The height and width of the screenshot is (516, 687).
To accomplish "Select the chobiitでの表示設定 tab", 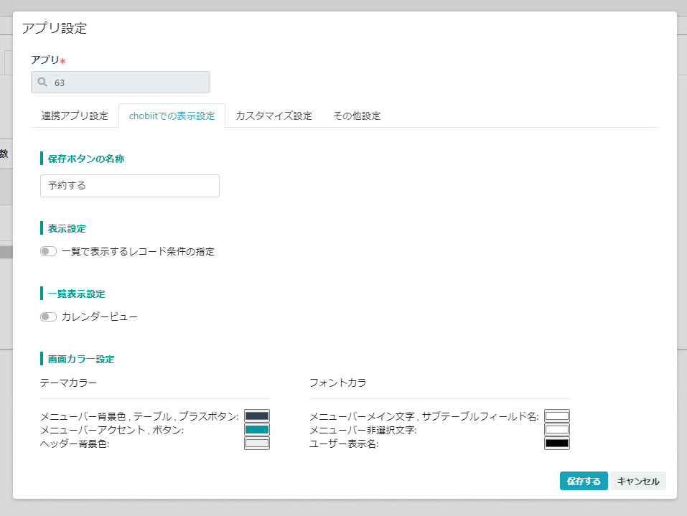I will [172, 116].
